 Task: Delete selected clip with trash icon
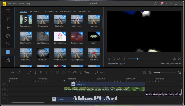point(41,73)
